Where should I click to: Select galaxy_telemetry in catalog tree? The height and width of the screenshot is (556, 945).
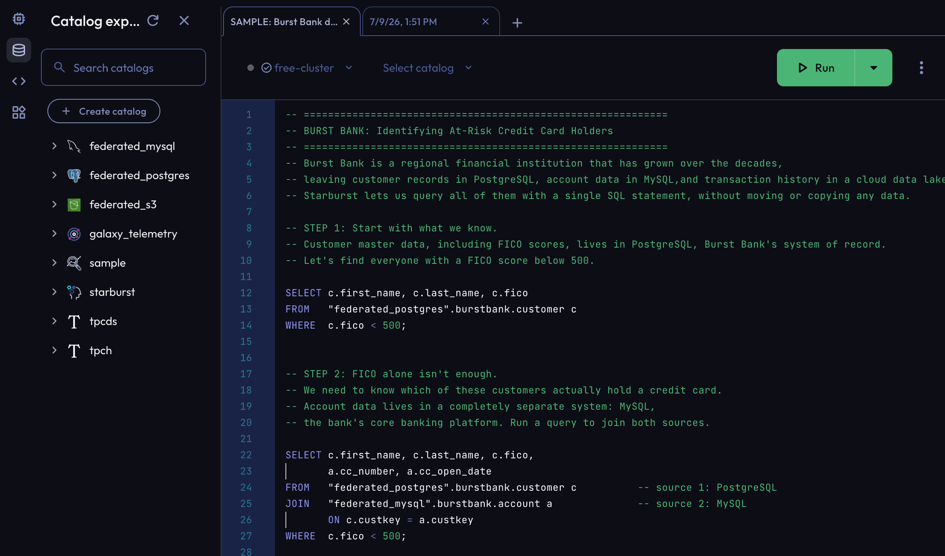click(x=133, y=234)
